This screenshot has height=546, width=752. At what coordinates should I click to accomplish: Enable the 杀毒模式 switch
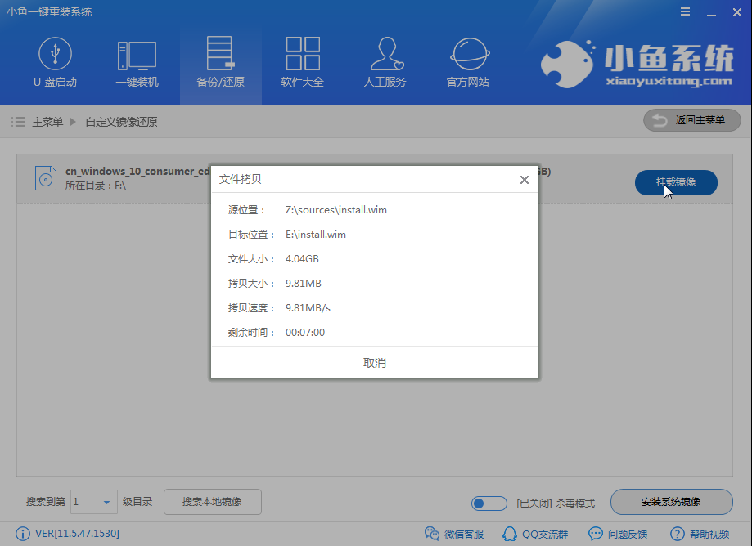coord(489,503)
